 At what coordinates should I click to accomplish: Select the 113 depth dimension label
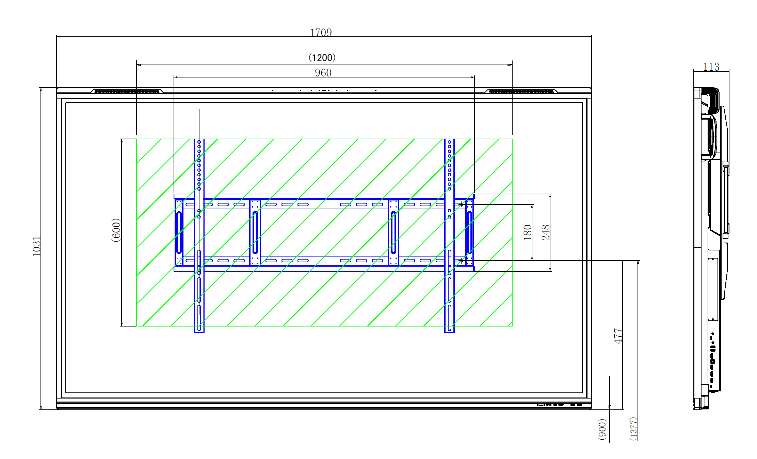point(711,67)
